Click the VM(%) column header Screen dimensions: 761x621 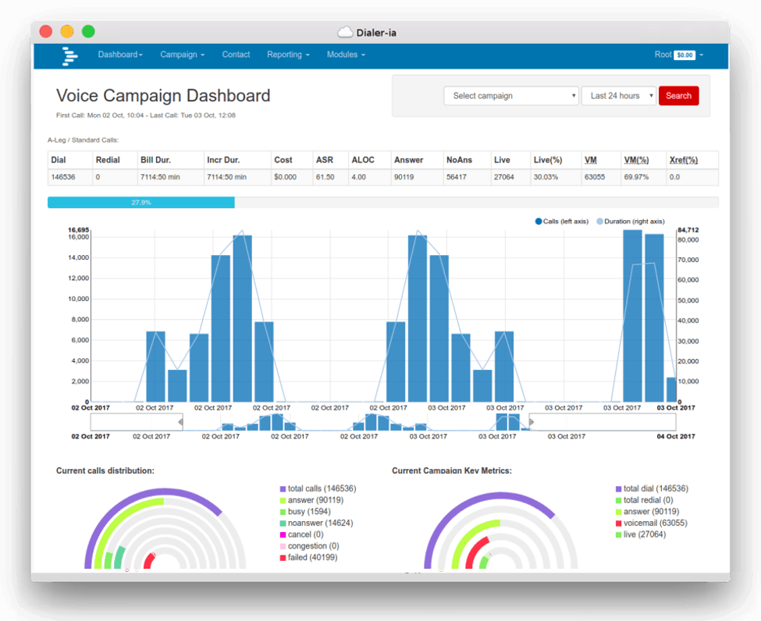[636, 160]
